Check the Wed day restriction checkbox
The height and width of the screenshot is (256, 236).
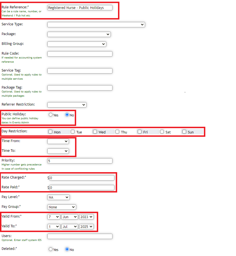tap(95, 131)
